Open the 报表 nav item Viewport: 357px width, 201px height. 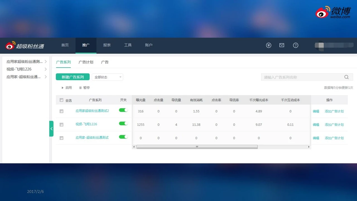click(107, 45)
